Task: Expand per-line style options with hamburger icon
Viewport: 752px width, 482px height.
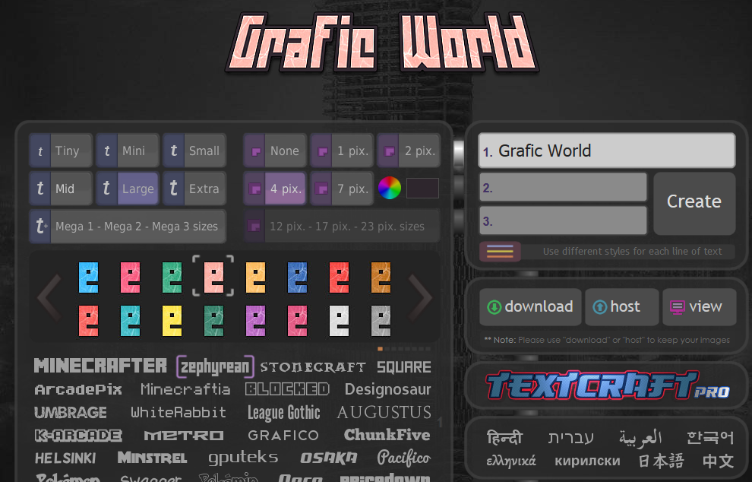Action: click(x=499, y=251)
